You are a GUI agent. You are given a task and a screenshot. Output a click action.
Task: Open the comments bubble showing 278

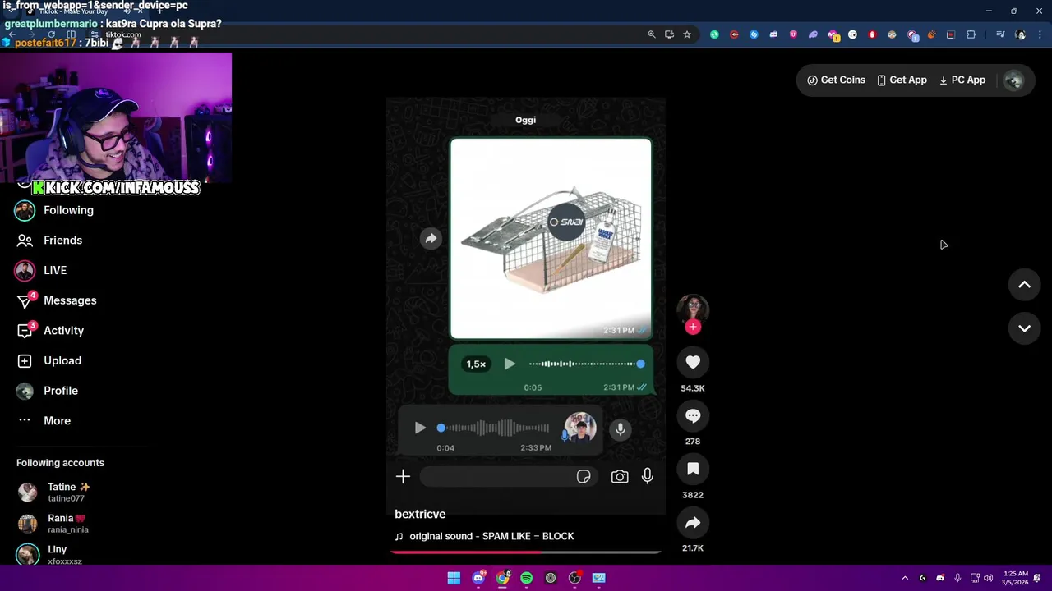693,415
